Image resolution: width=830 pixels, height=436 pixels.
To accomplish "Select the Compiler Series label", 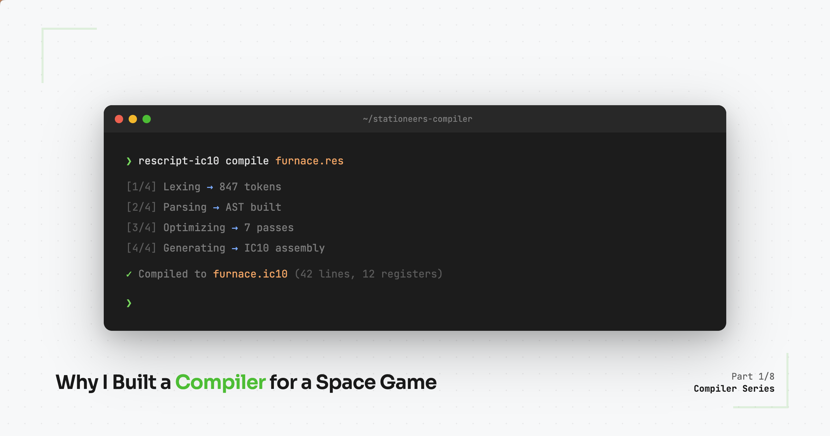I will (734, 389).
